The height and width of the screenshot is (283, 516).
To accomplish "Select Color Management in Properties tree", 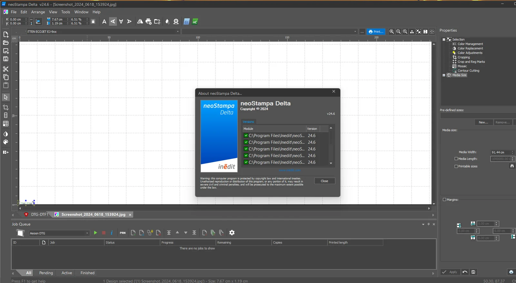I will (470, 44).
